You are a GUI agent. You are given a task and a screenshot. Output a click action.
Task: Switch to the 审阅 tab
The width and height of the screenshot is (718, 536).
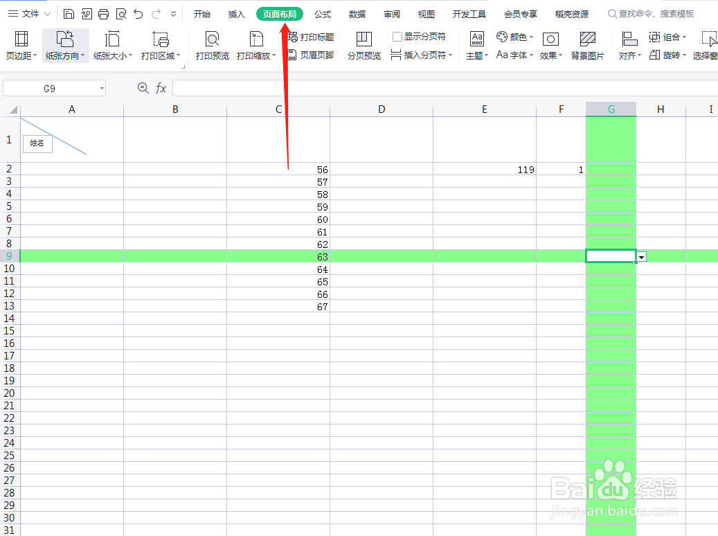(391, 15)
